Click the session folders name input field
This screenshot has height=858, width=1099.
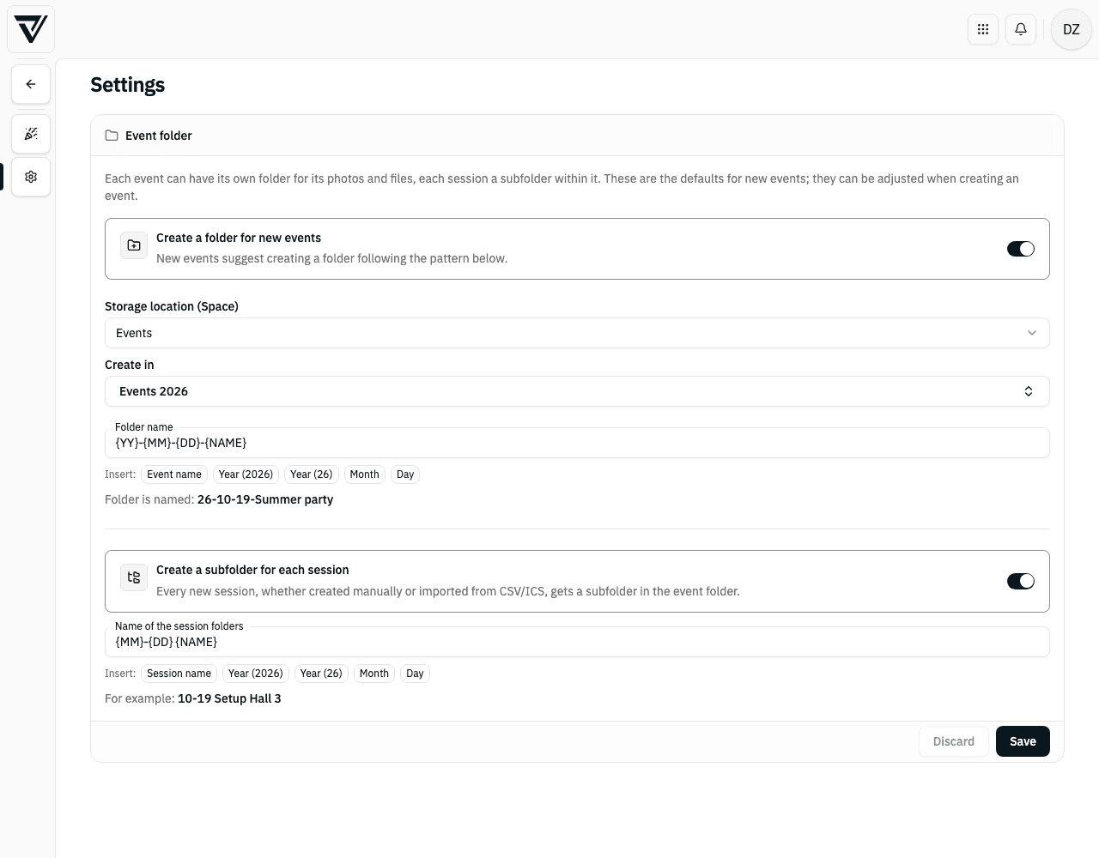point(577,642)
